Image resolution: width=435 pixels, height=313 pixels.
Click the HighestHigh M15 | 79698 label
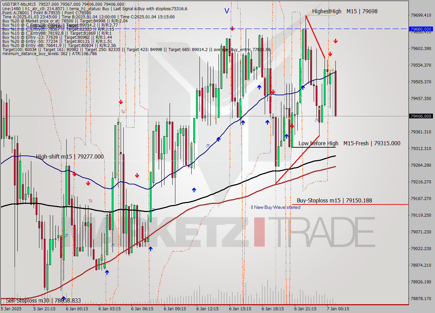345,11
